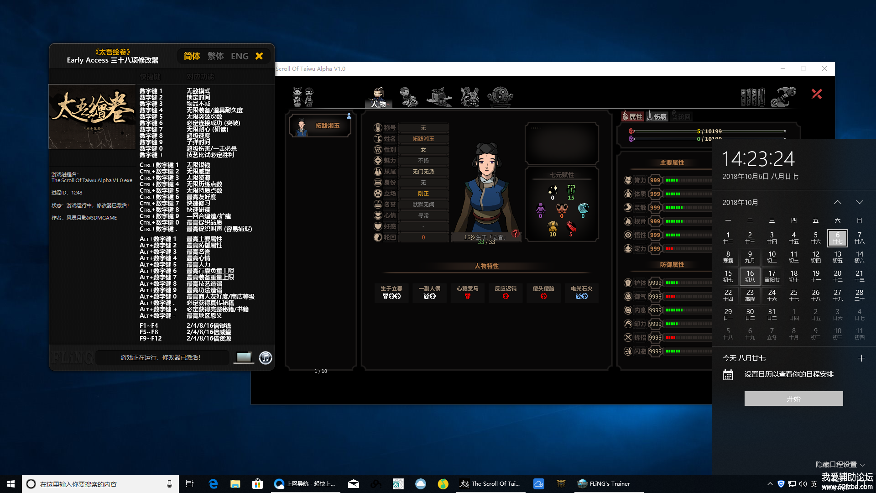This screenshot has width=876, height=493.
Task: Show hidden system tray icons
Action: coord(770,484)
